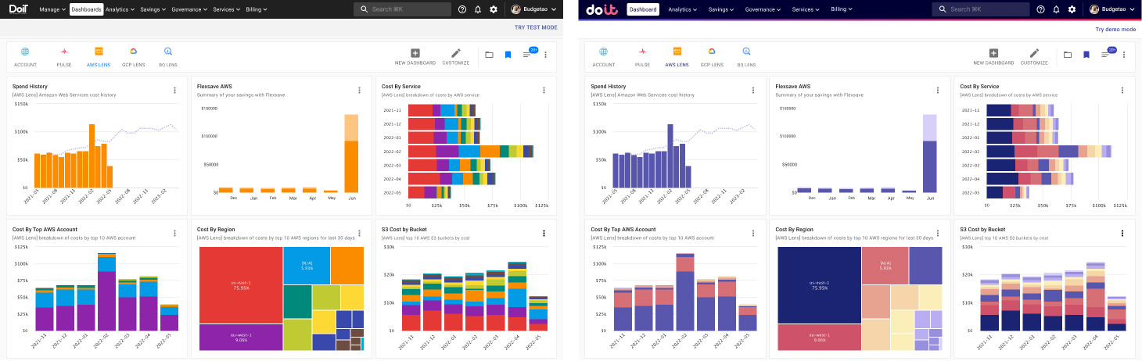Open Flexsave AWS card menu in the orange dashboard

coord(359,90)
